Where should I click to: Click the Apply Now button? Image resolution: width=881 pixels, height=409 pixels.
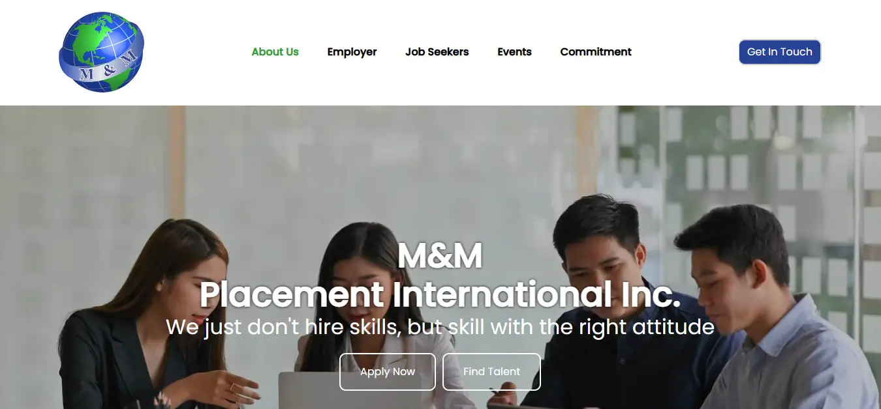388,372
